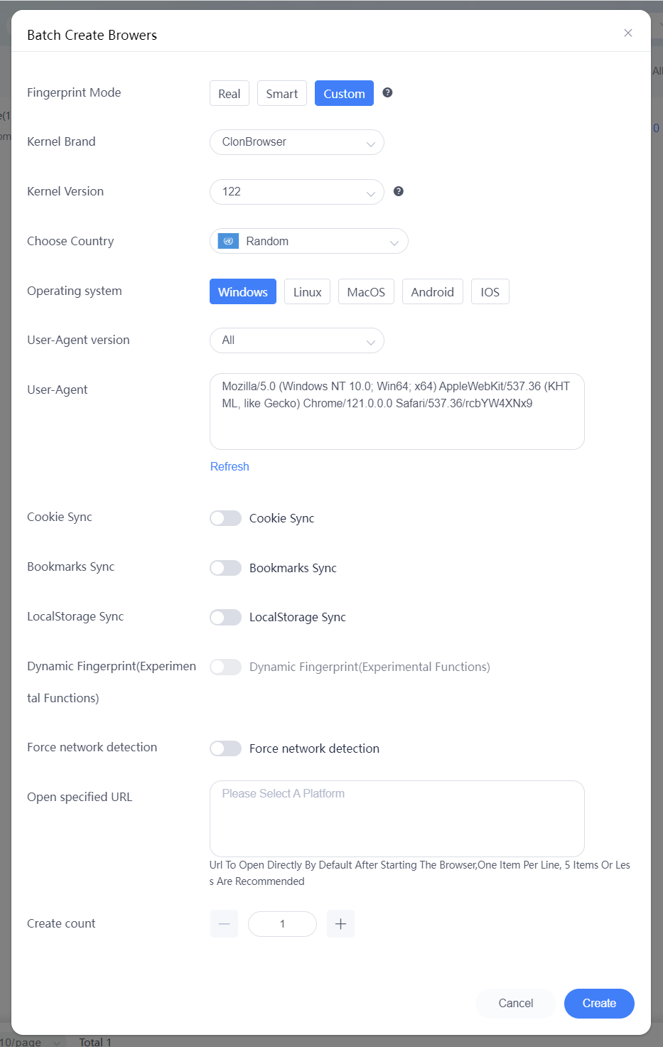Enable Force network detection switch
663x1047 pixels.
(x=225, y=748)
